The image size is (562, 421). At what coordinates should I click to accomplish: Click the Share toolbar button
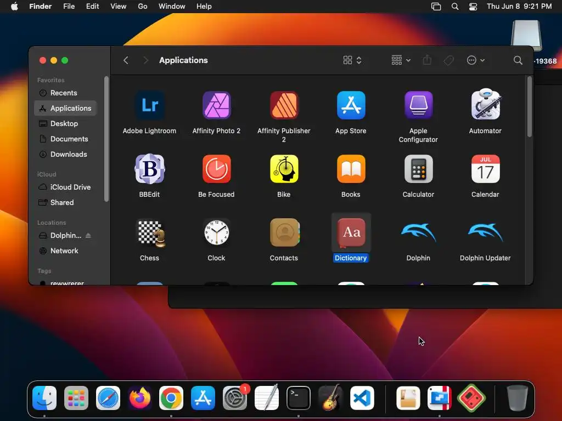[427, 60]
